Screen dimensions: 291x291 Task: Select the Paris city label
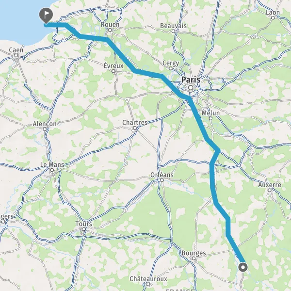pos(191,80)
